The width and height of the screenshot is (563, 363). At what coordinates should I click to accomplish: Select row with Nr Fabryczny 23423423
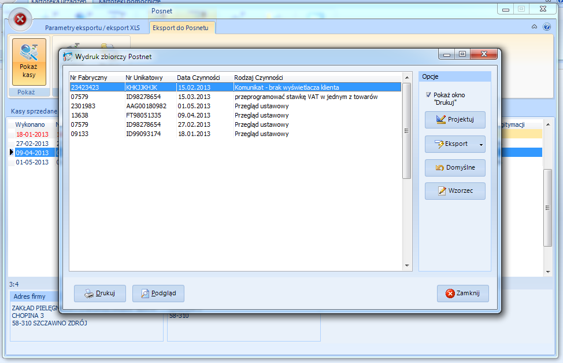(235, 87)
